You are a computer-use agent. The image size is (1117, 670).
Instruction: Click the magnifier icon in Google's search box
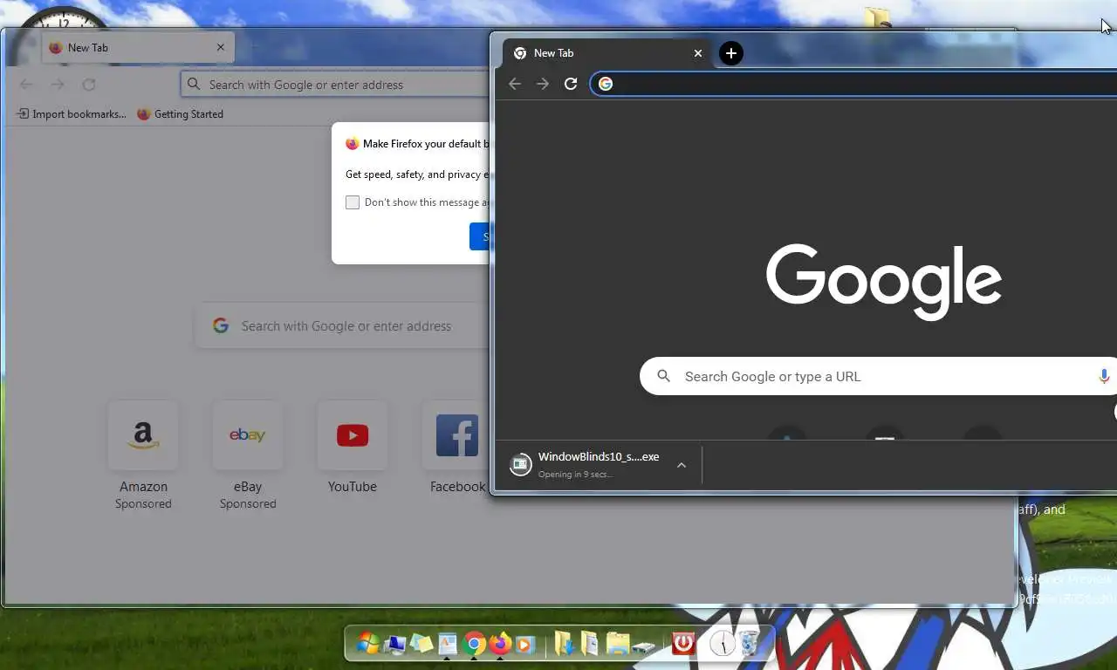pyautogui.click(x=664, y=376)
